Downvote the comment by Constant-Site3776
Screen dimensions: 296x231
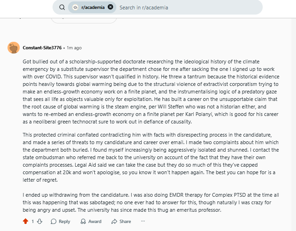point(39,221)
